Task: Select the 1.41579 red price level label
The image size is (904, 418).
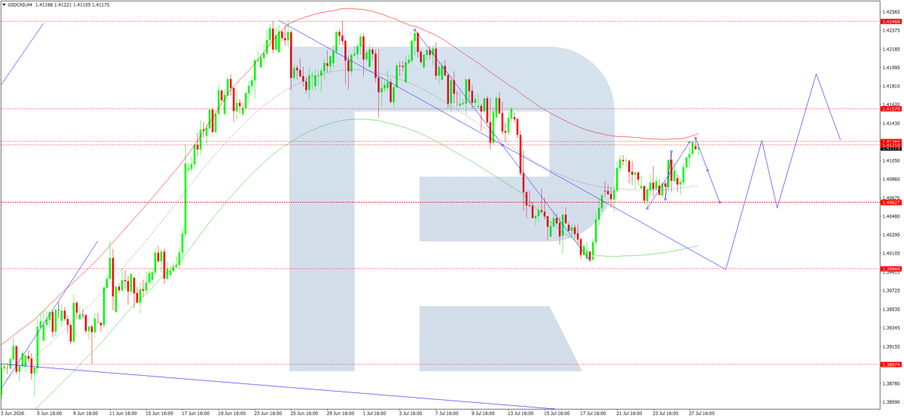Action: coord(892,109)
